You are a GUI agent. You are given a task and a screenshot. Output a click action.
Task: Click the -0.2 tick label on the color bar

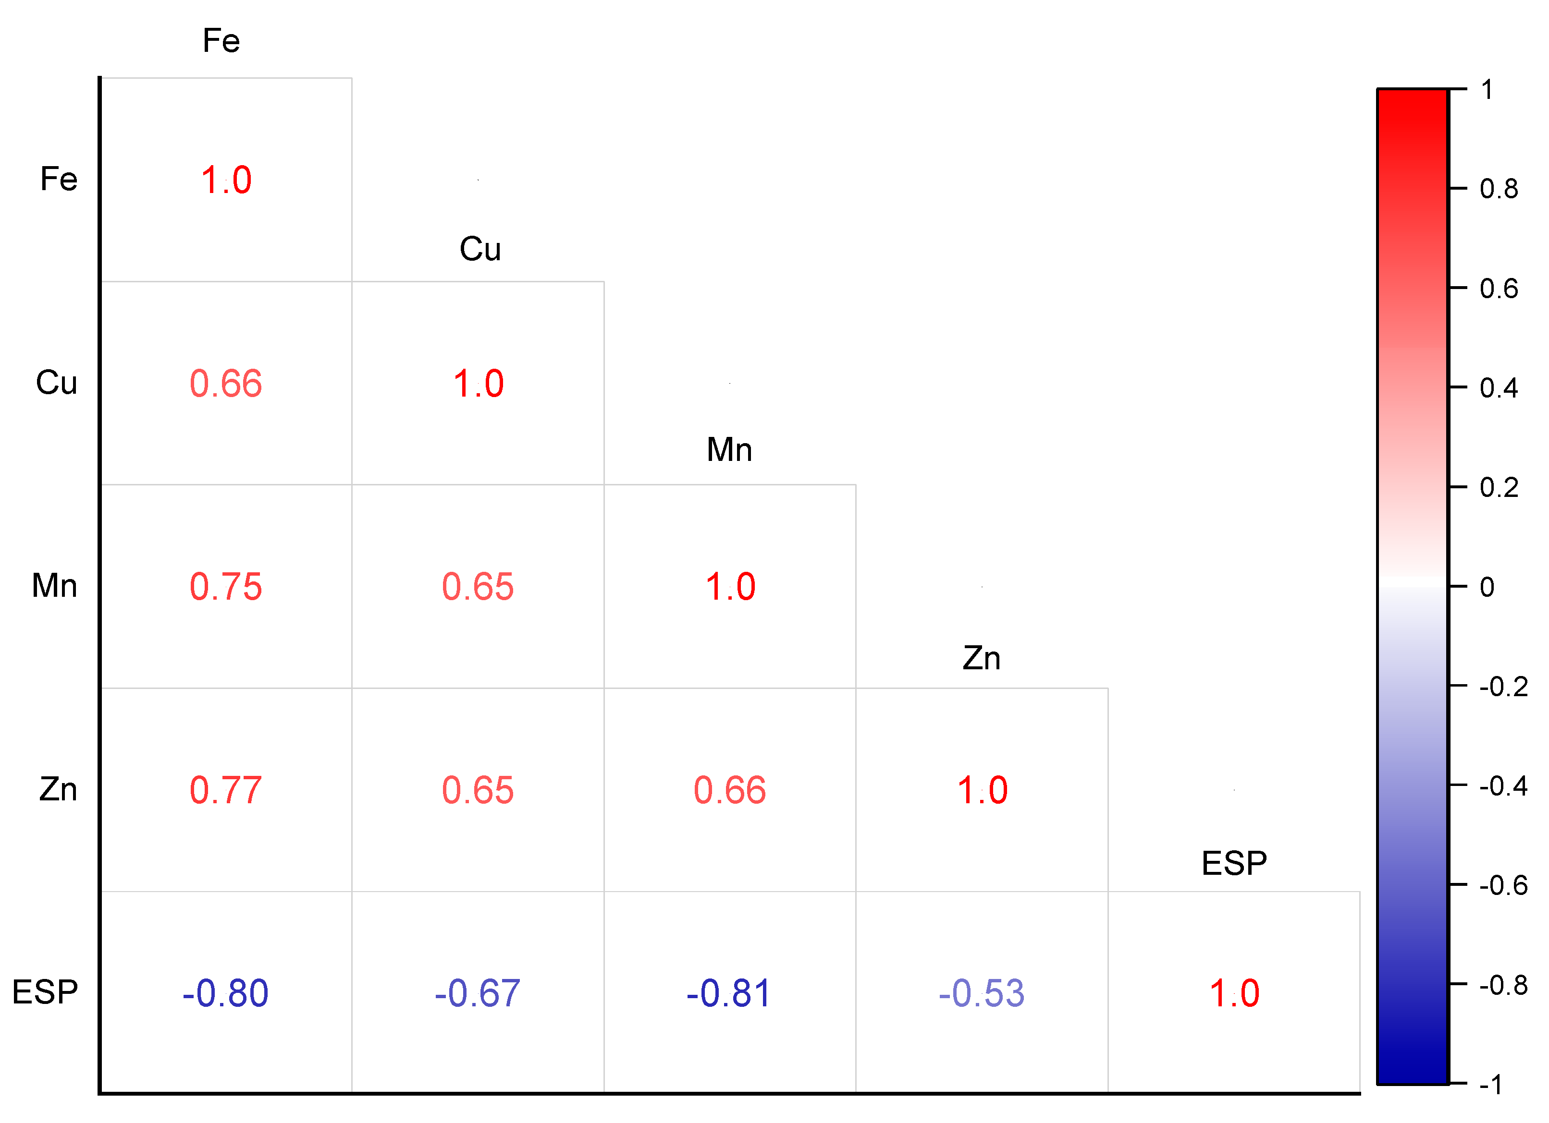click(x=1502, y=687)
